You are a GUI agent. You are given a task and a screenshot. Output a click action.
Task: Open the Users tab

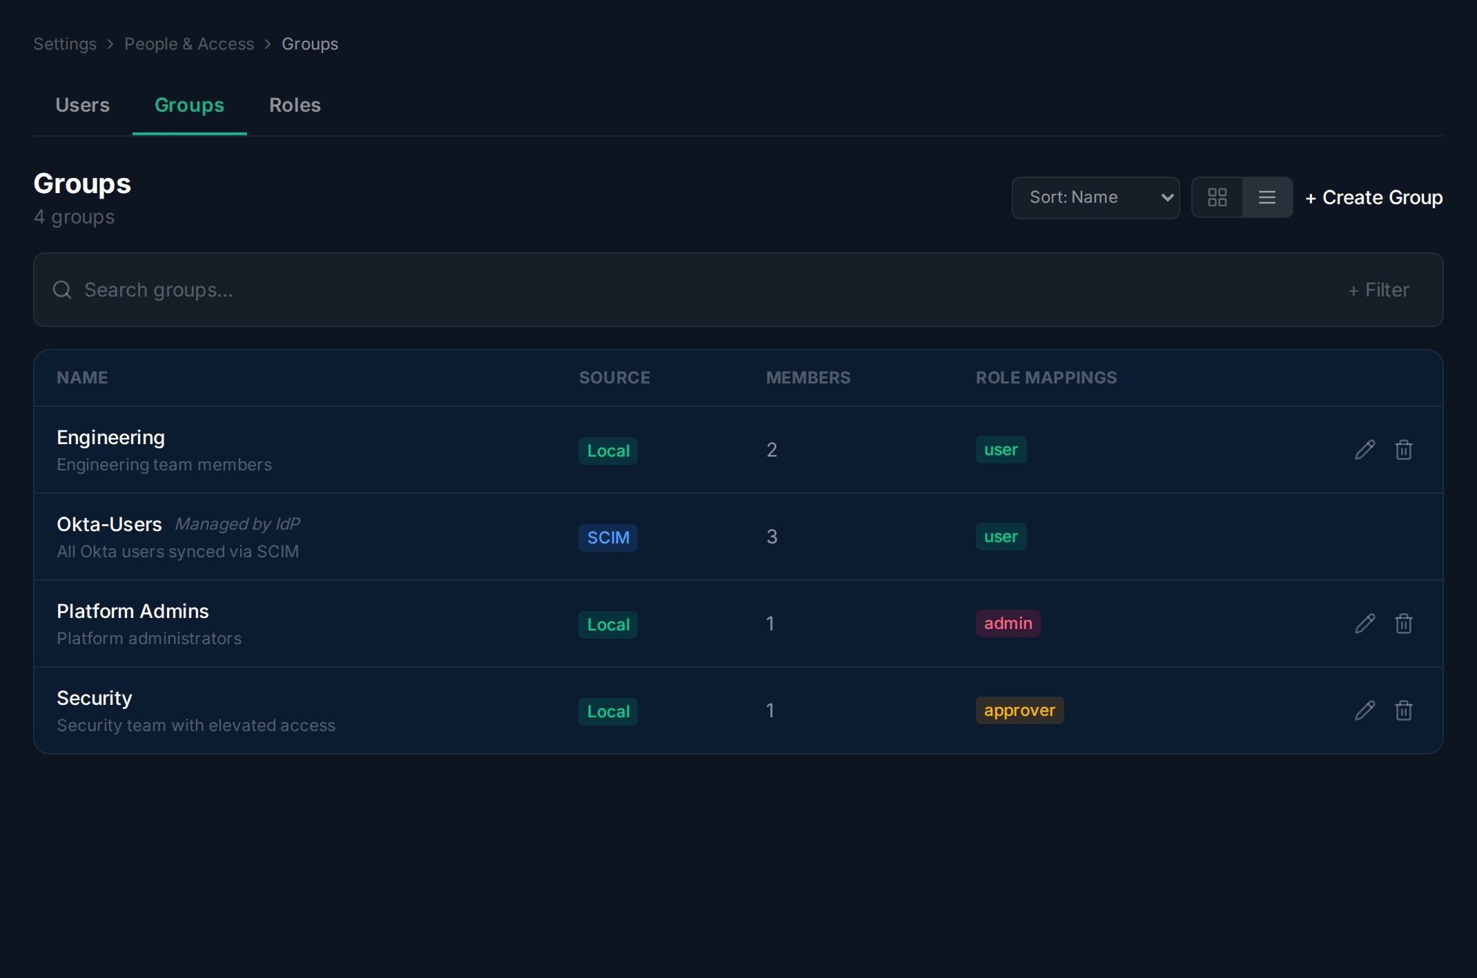[x=82, y=105]
